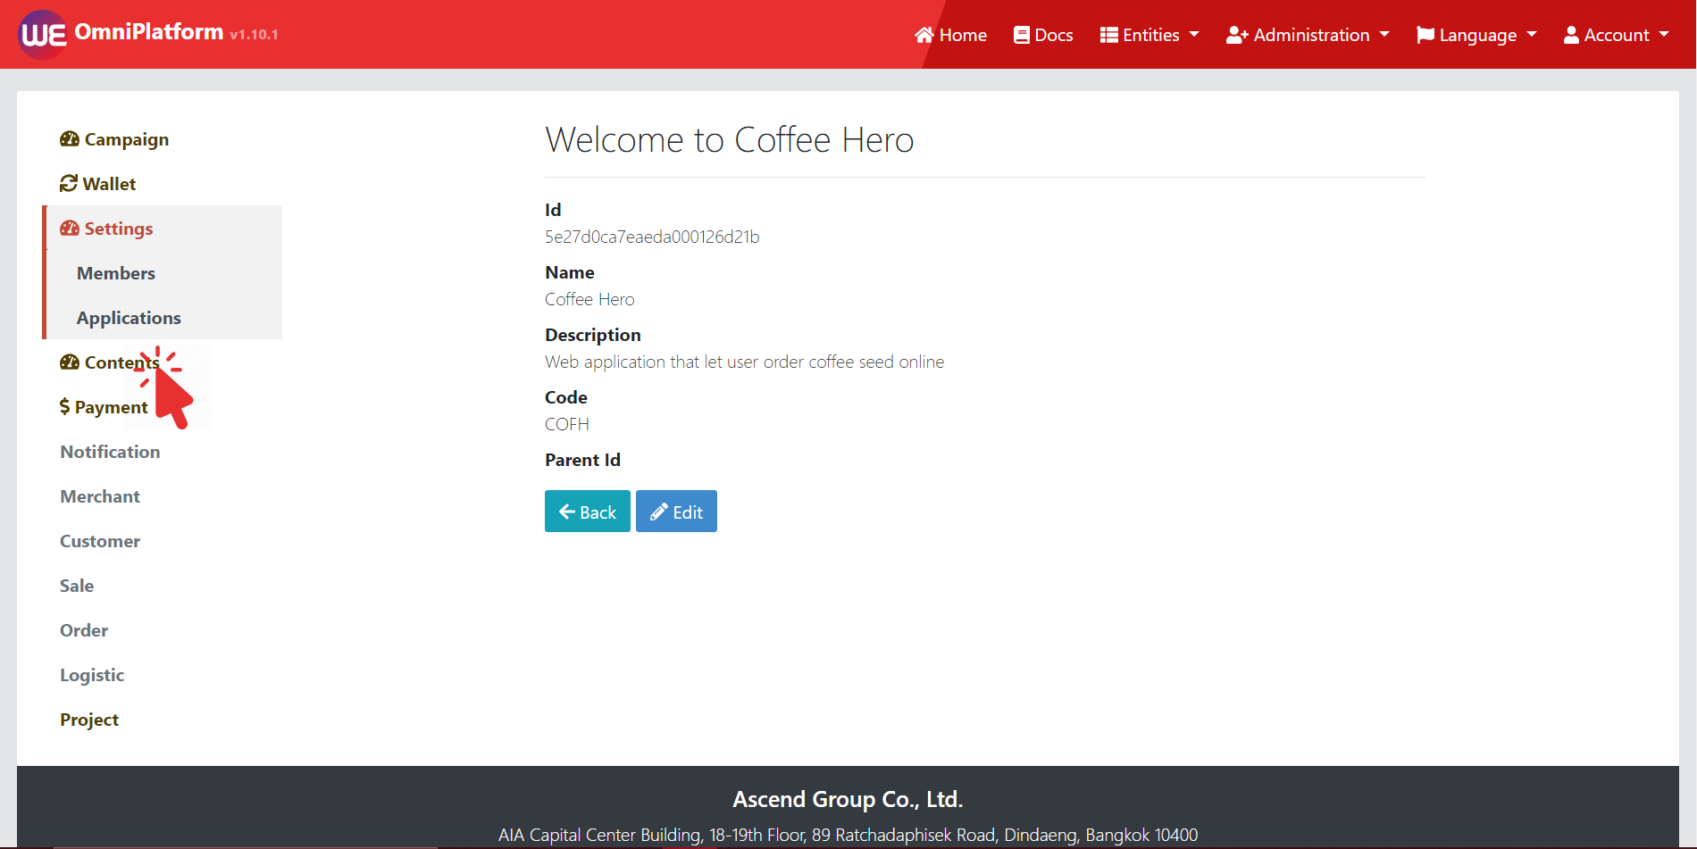Expand the Account menu
The width and height of the screenshot is (1697, 849).
click(1616, 35)
